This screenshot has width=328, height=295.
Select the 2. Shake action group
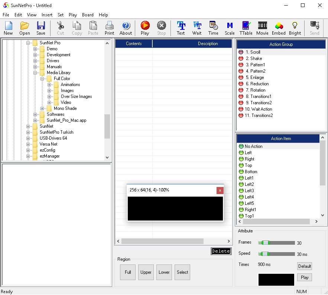(281, 58)
